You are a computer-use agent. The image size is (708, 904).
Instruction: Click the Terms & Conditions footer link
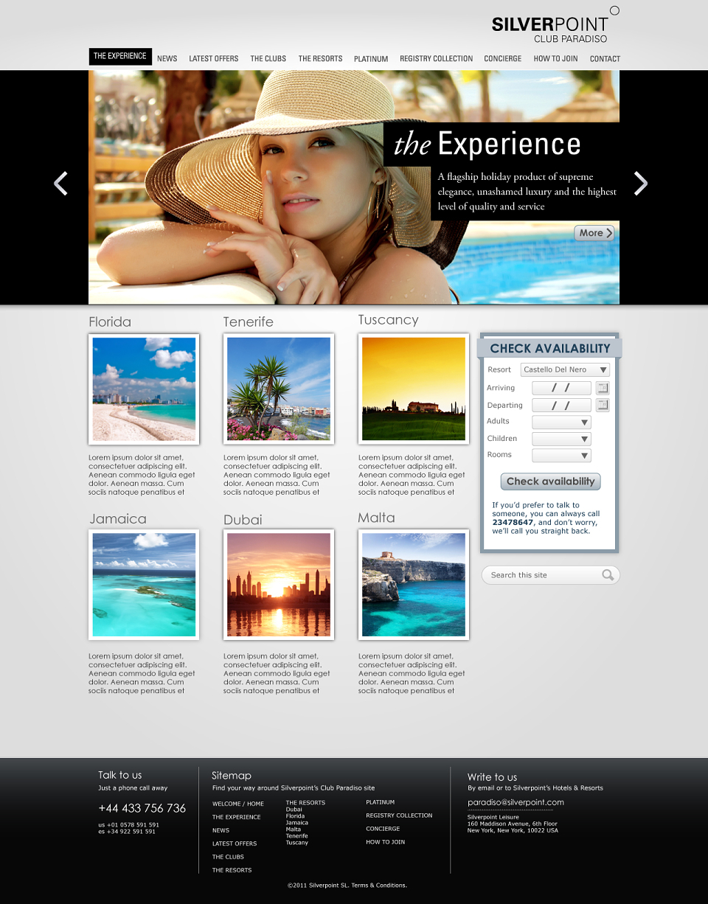click(379, 885)
